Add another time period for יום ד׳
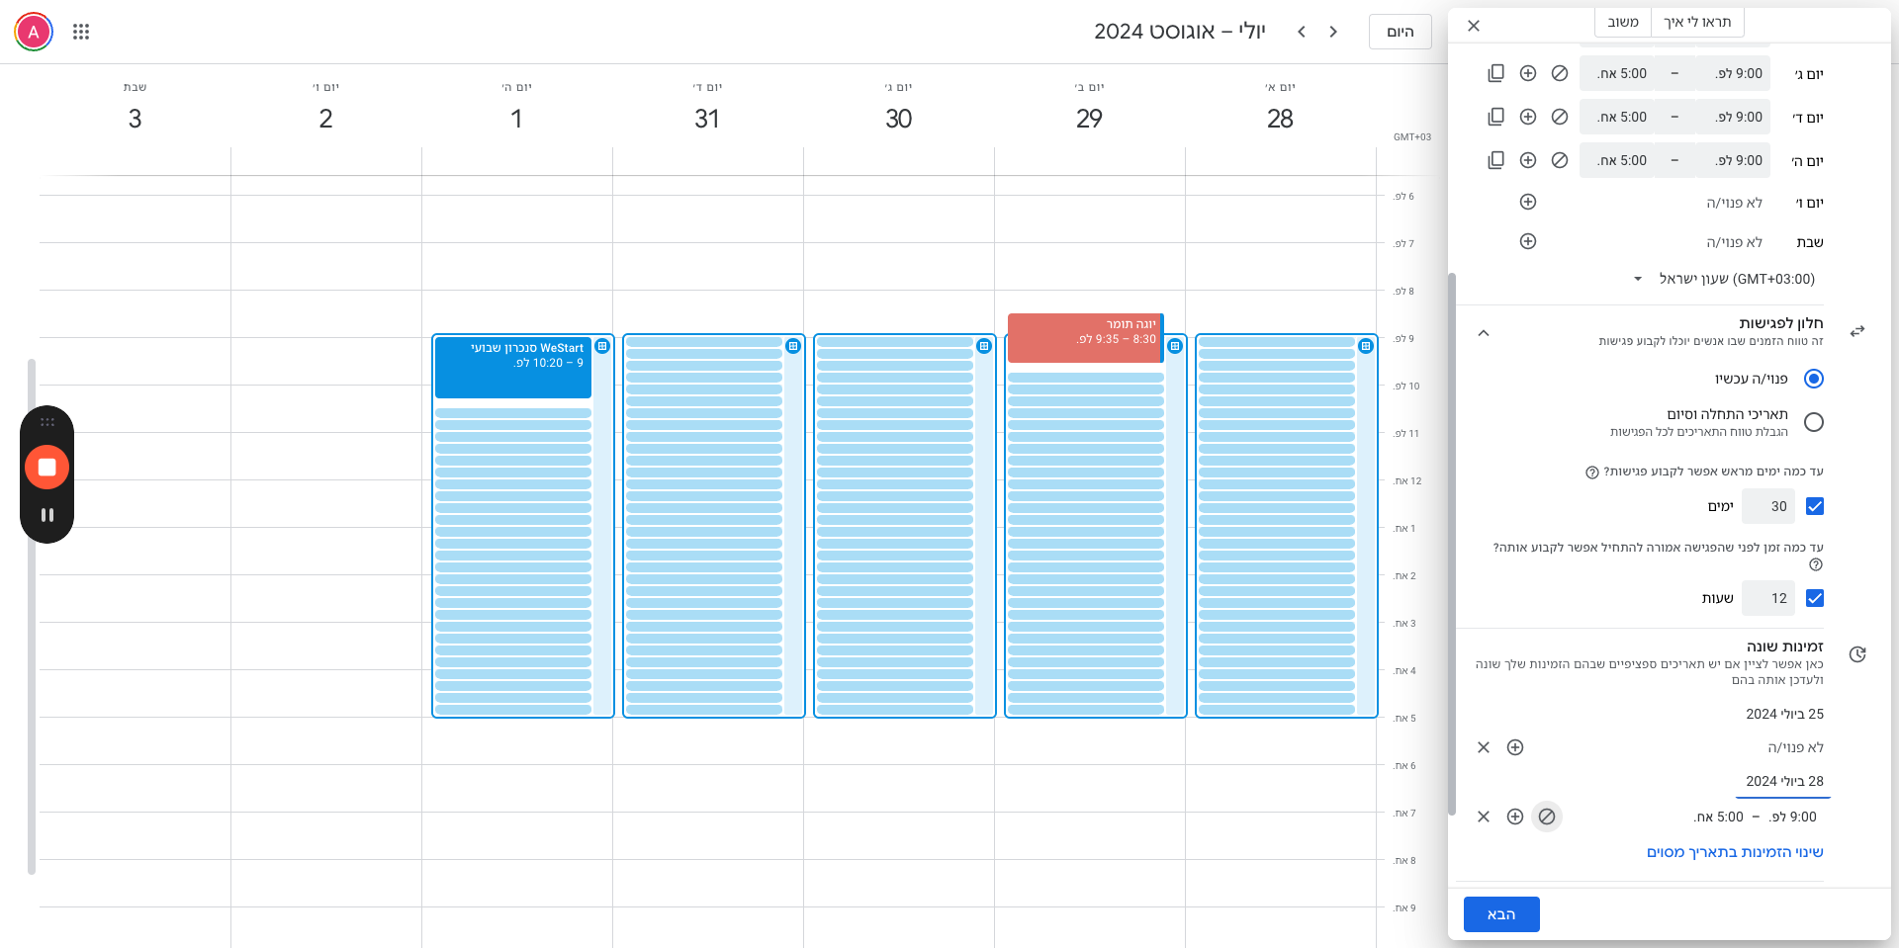1899x948 pixels. [x=1528, y=117]
